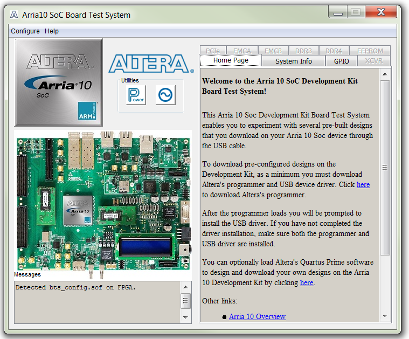Click the development board photo

pyautogui.click(x=103, y=204)
